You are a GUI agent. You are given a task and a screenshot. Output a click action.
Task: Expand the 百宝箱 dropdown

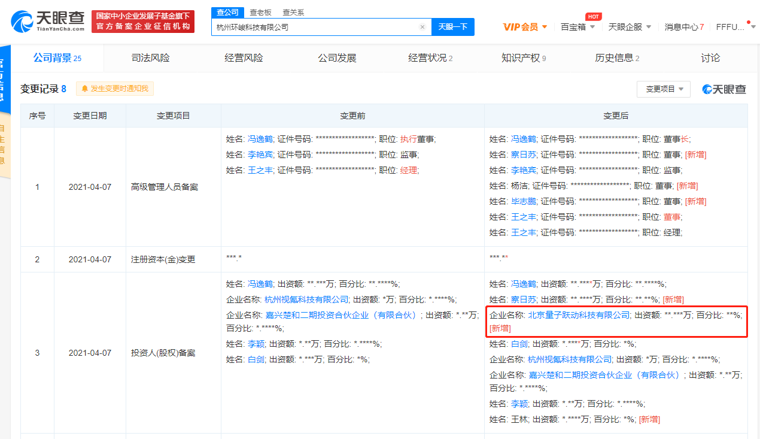(x=577, y=27)
